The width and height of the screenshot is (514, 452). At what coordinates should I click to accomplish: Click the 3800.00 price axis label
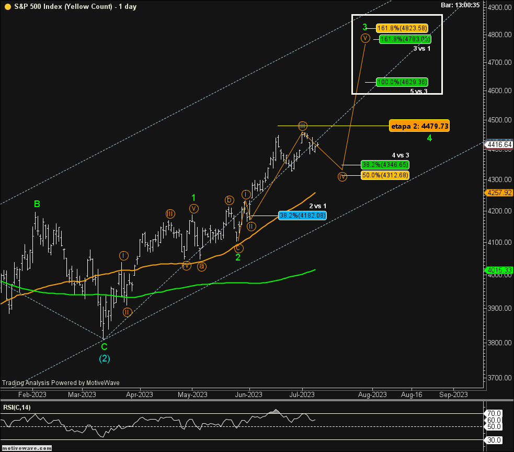(499, 343)
